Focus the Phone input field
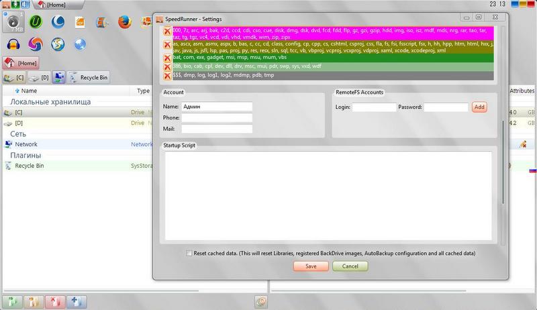The height and width of the screenshot is (310, 537). coord(217,117)
